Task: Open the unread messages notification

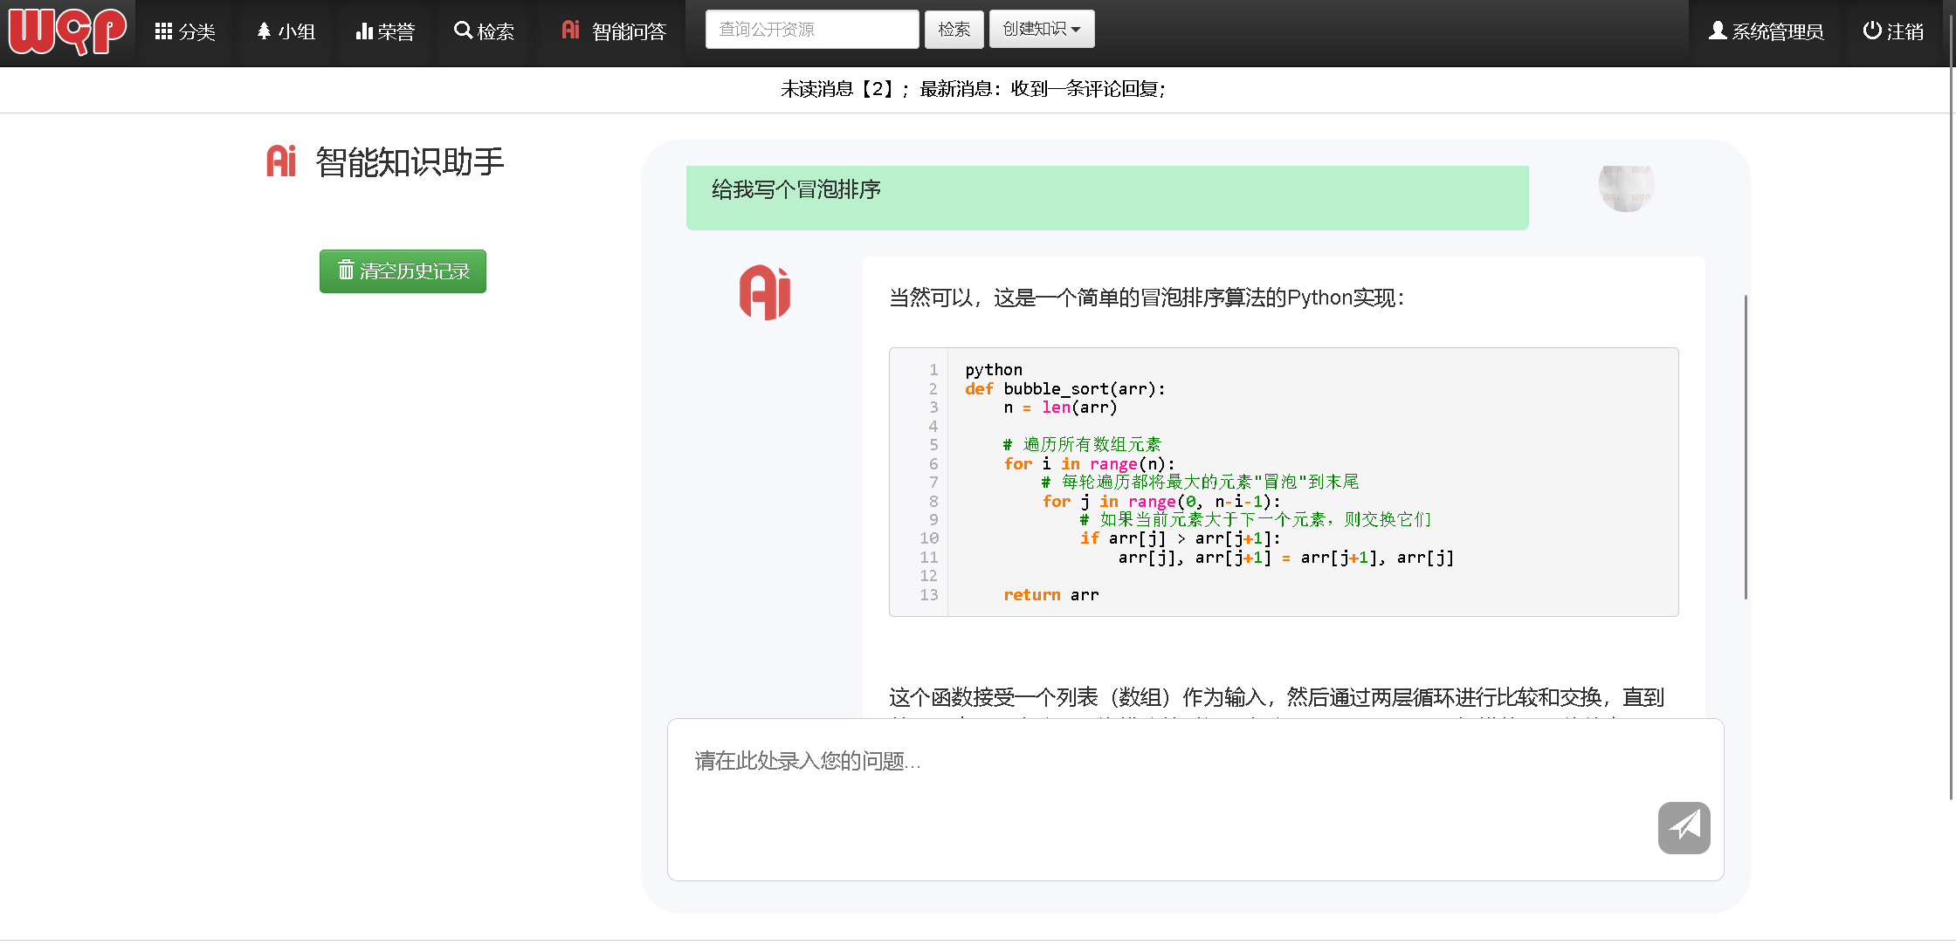Action: tap(974, 89)
